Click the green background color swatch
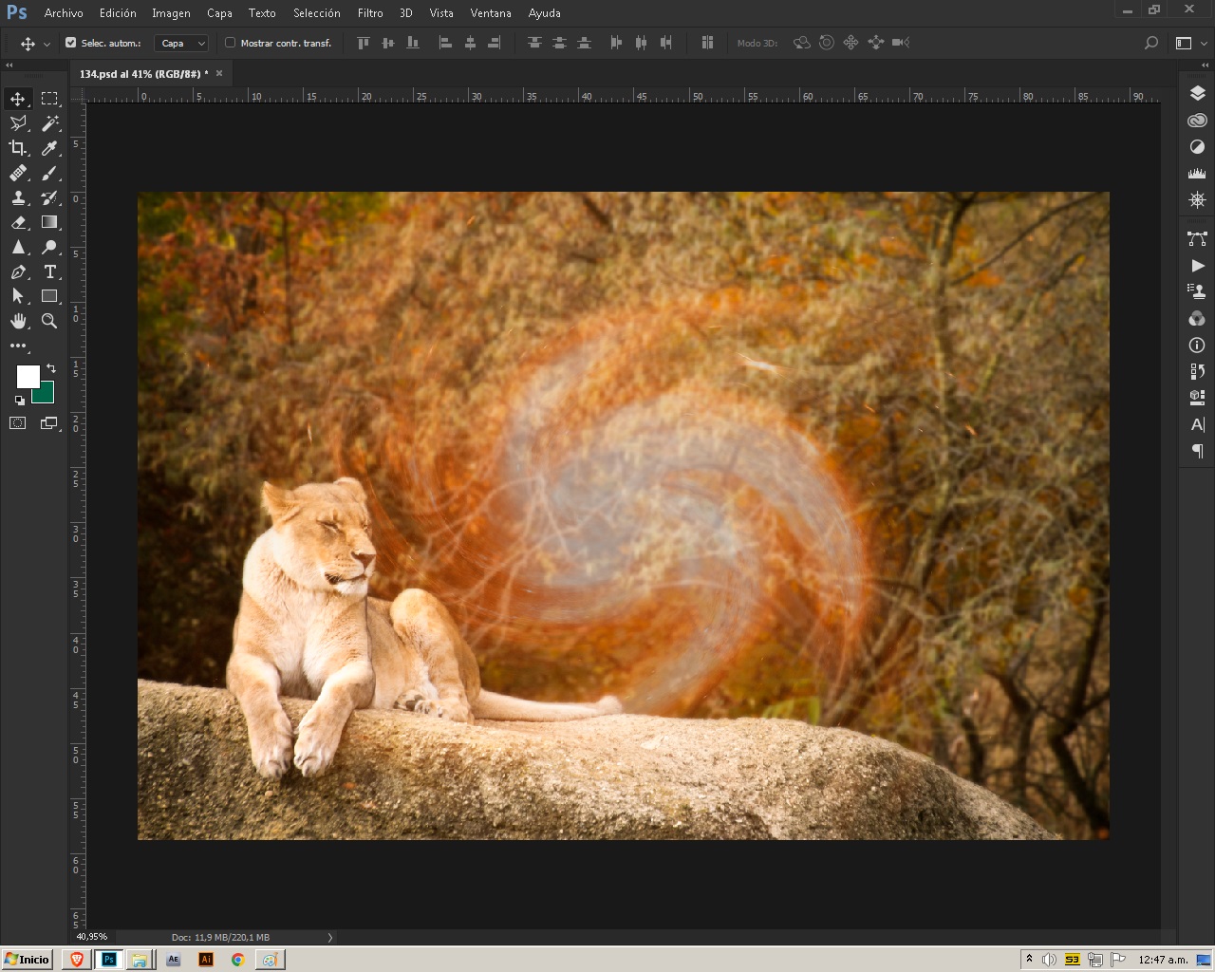The width and height of the screenshot is (1215, 972). click(47, 395)
